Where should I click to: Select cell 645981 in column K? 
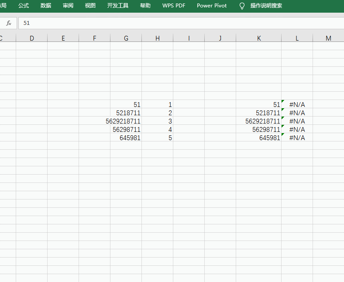point(259,138)
